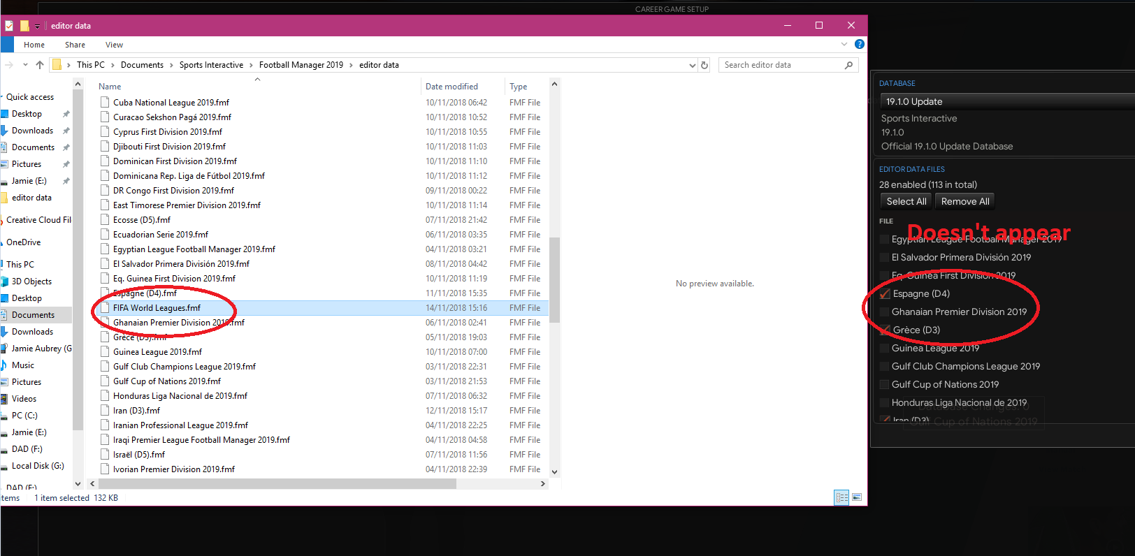Click the Israël (D5).fmf file icon
Image resolution: width=1135 pixels, height=556 pixels.
tap(105, 455)
